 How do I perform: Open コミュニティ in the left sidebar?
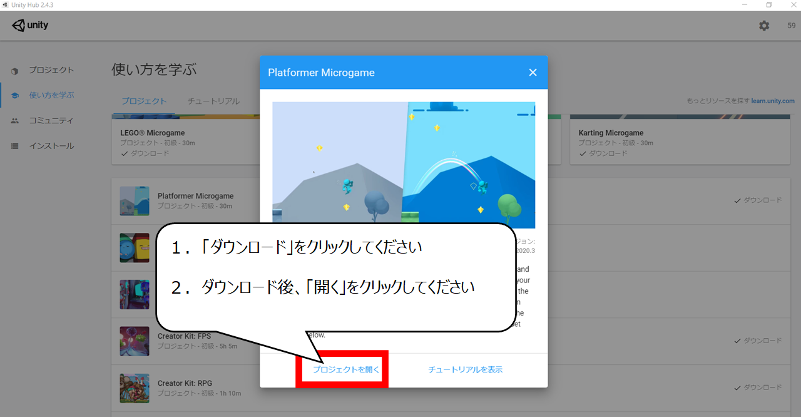[x=51, y=120]
